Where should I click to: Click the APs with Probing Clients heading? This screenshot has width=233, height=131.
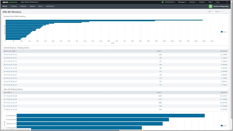point(13,89)
